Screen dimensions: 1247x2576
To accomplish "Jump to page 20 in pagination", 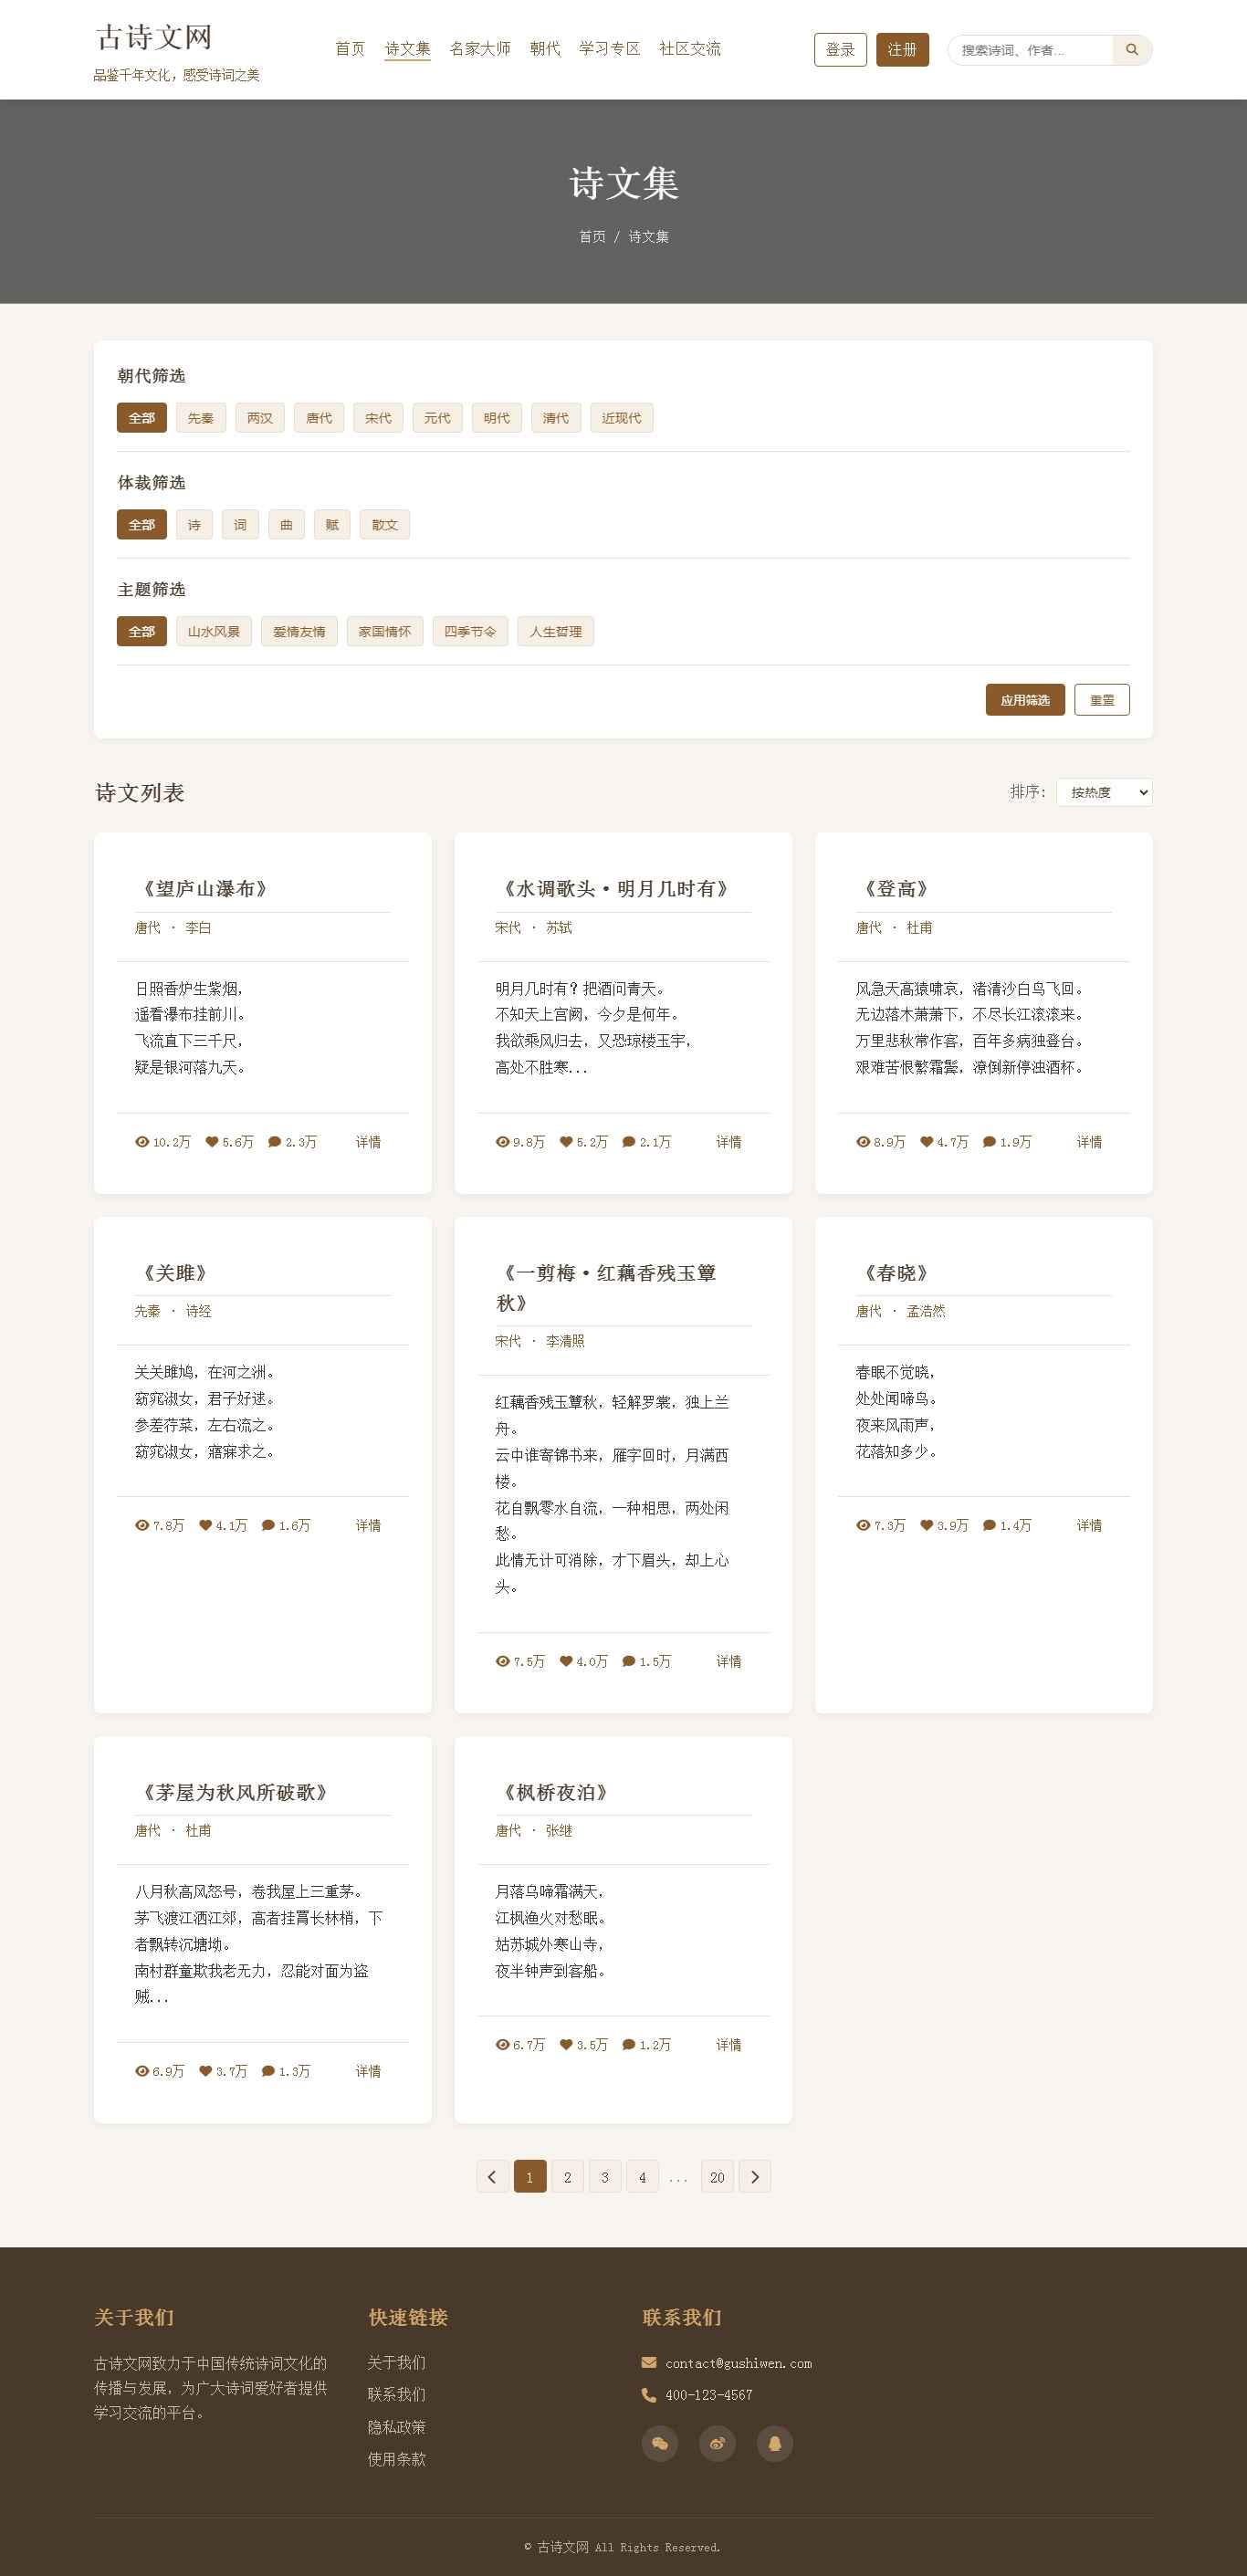I will 717,2176.
